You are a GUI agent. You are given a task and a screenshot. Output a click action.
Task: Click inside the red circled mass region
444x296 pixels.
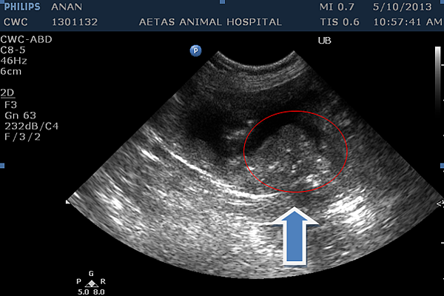click(295, 152)
